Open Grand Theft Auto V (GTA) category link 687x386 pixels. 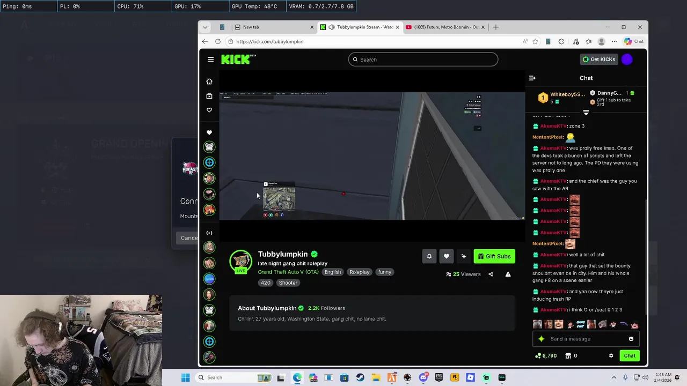click(288, 272)
